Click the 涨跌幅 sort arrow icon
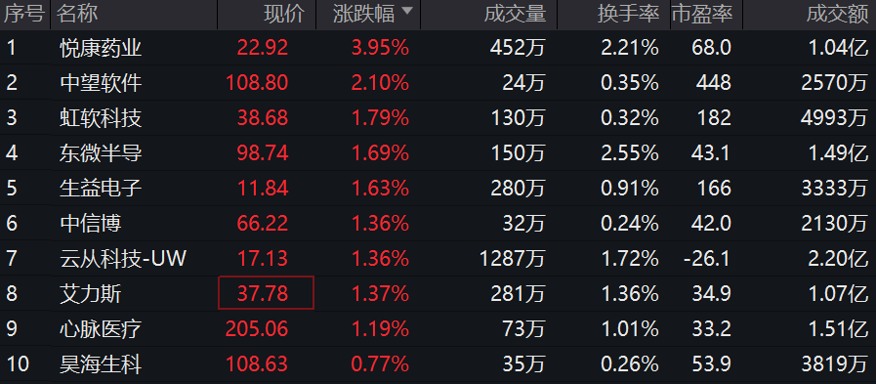876x384 pixels. pyautogui.click(x=407, y=11)
